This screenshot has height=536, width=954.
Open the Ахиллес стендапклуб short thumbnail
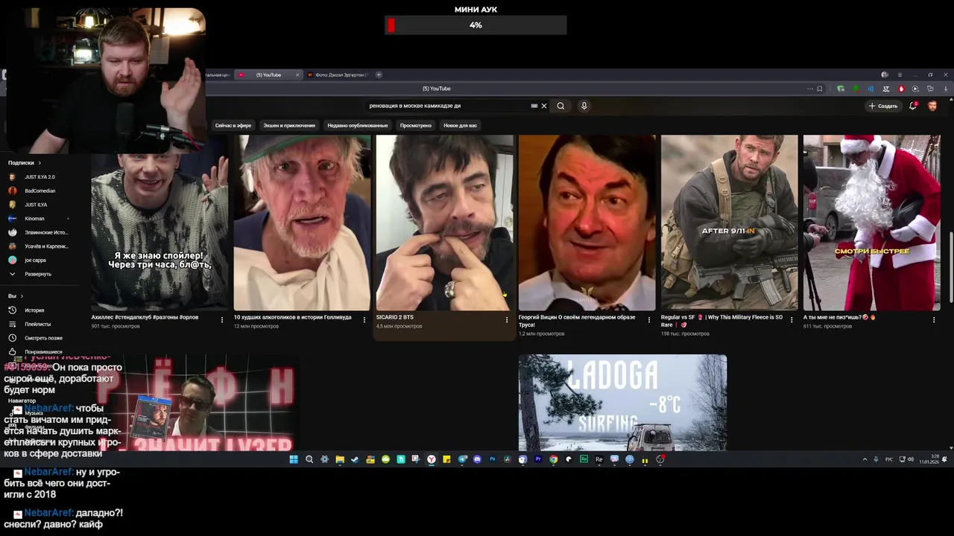click(x=159, y=223)
